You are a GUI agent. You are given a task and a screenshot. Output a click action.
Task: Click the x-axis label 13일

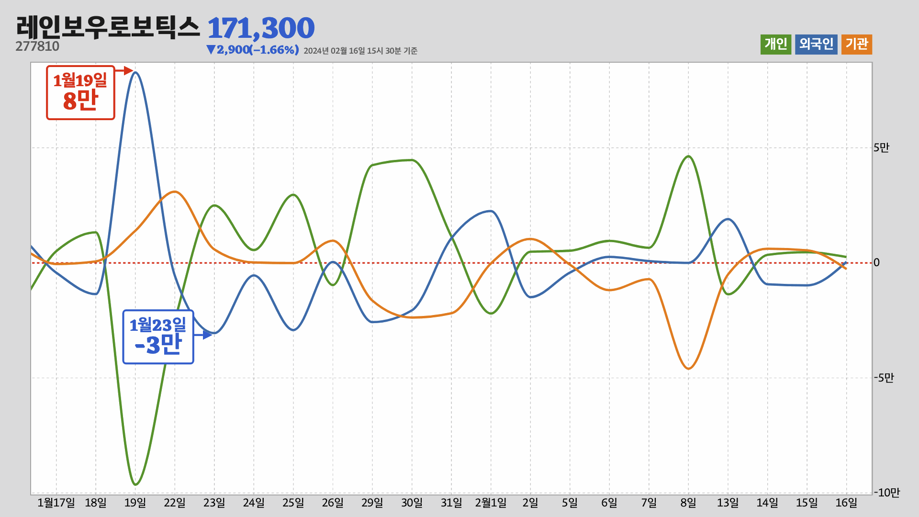tap(728, 503)
